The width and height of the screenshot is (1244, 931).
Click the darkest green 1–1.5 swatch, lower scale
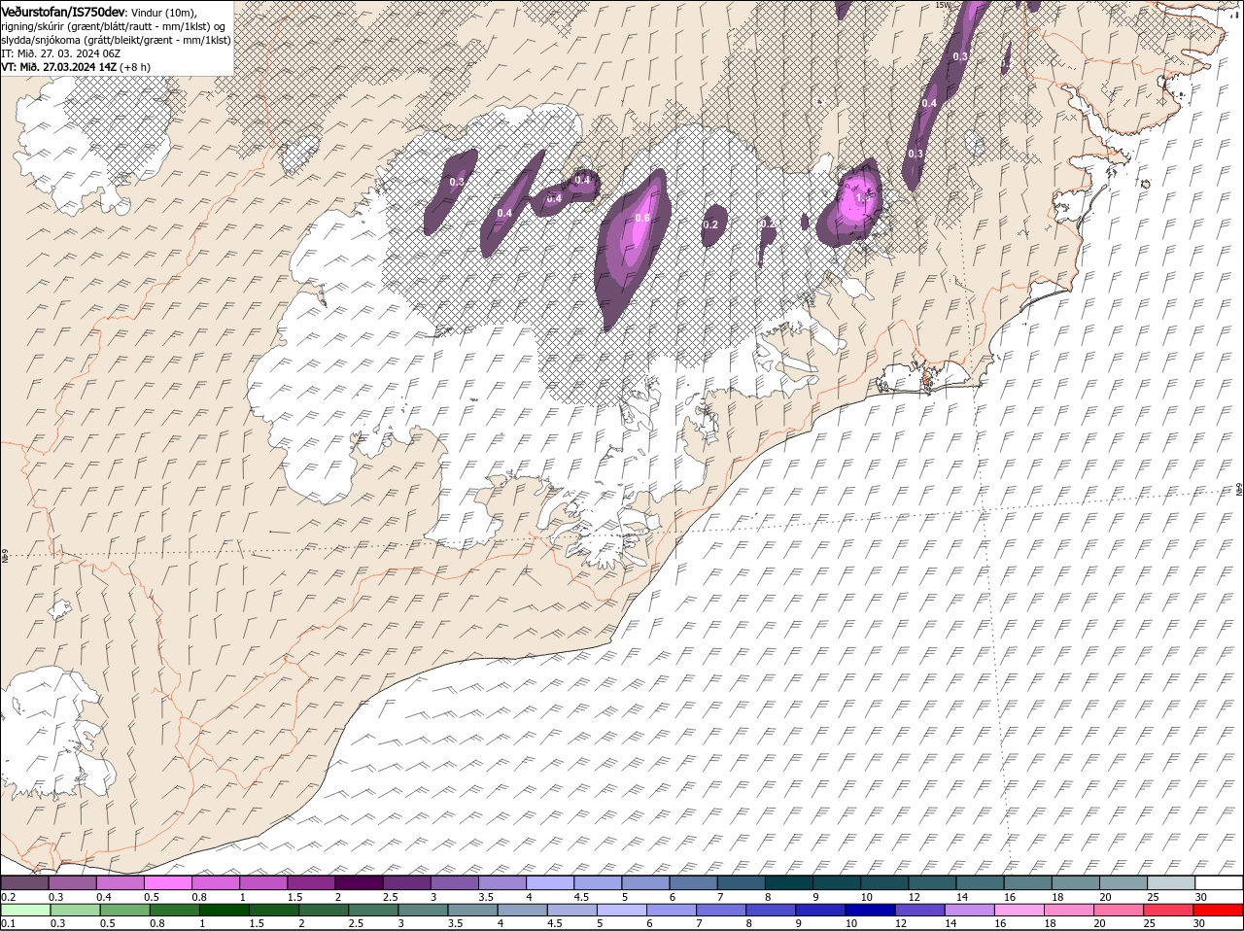tap(225, 911)
